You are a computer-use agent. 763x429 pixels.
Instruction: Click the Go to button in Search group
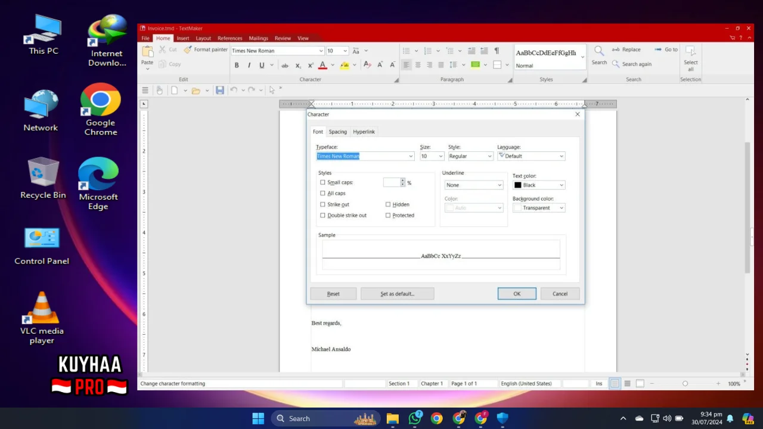click(666, 49)
